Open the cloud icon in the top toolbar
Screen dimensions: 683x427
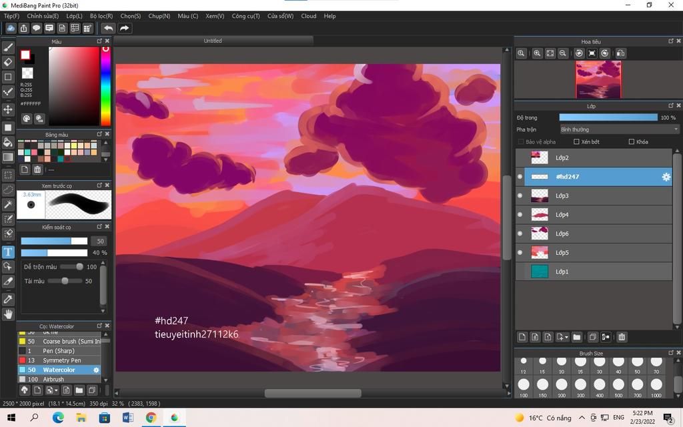pyautogui.click(x=11, y=28)
